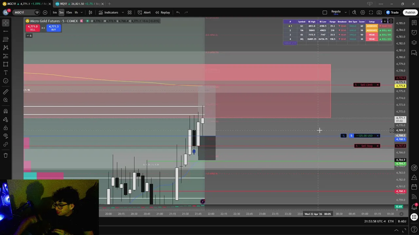Toggle lock all drawing tools
The image size is (419, 235).
[x=6, y=128]
